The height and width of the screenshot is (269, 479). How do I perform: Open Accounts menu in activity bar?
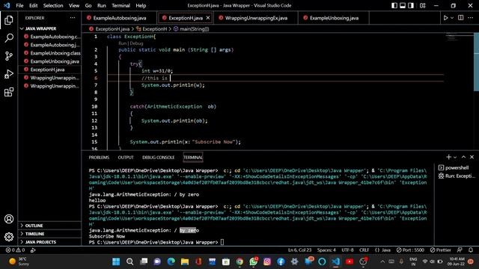(x=9, y=219)
